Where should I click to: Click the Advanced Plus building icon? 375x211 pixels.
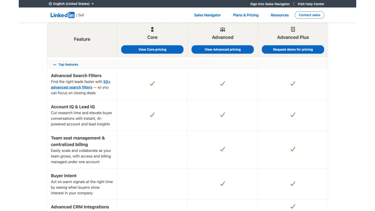point(293,29)
